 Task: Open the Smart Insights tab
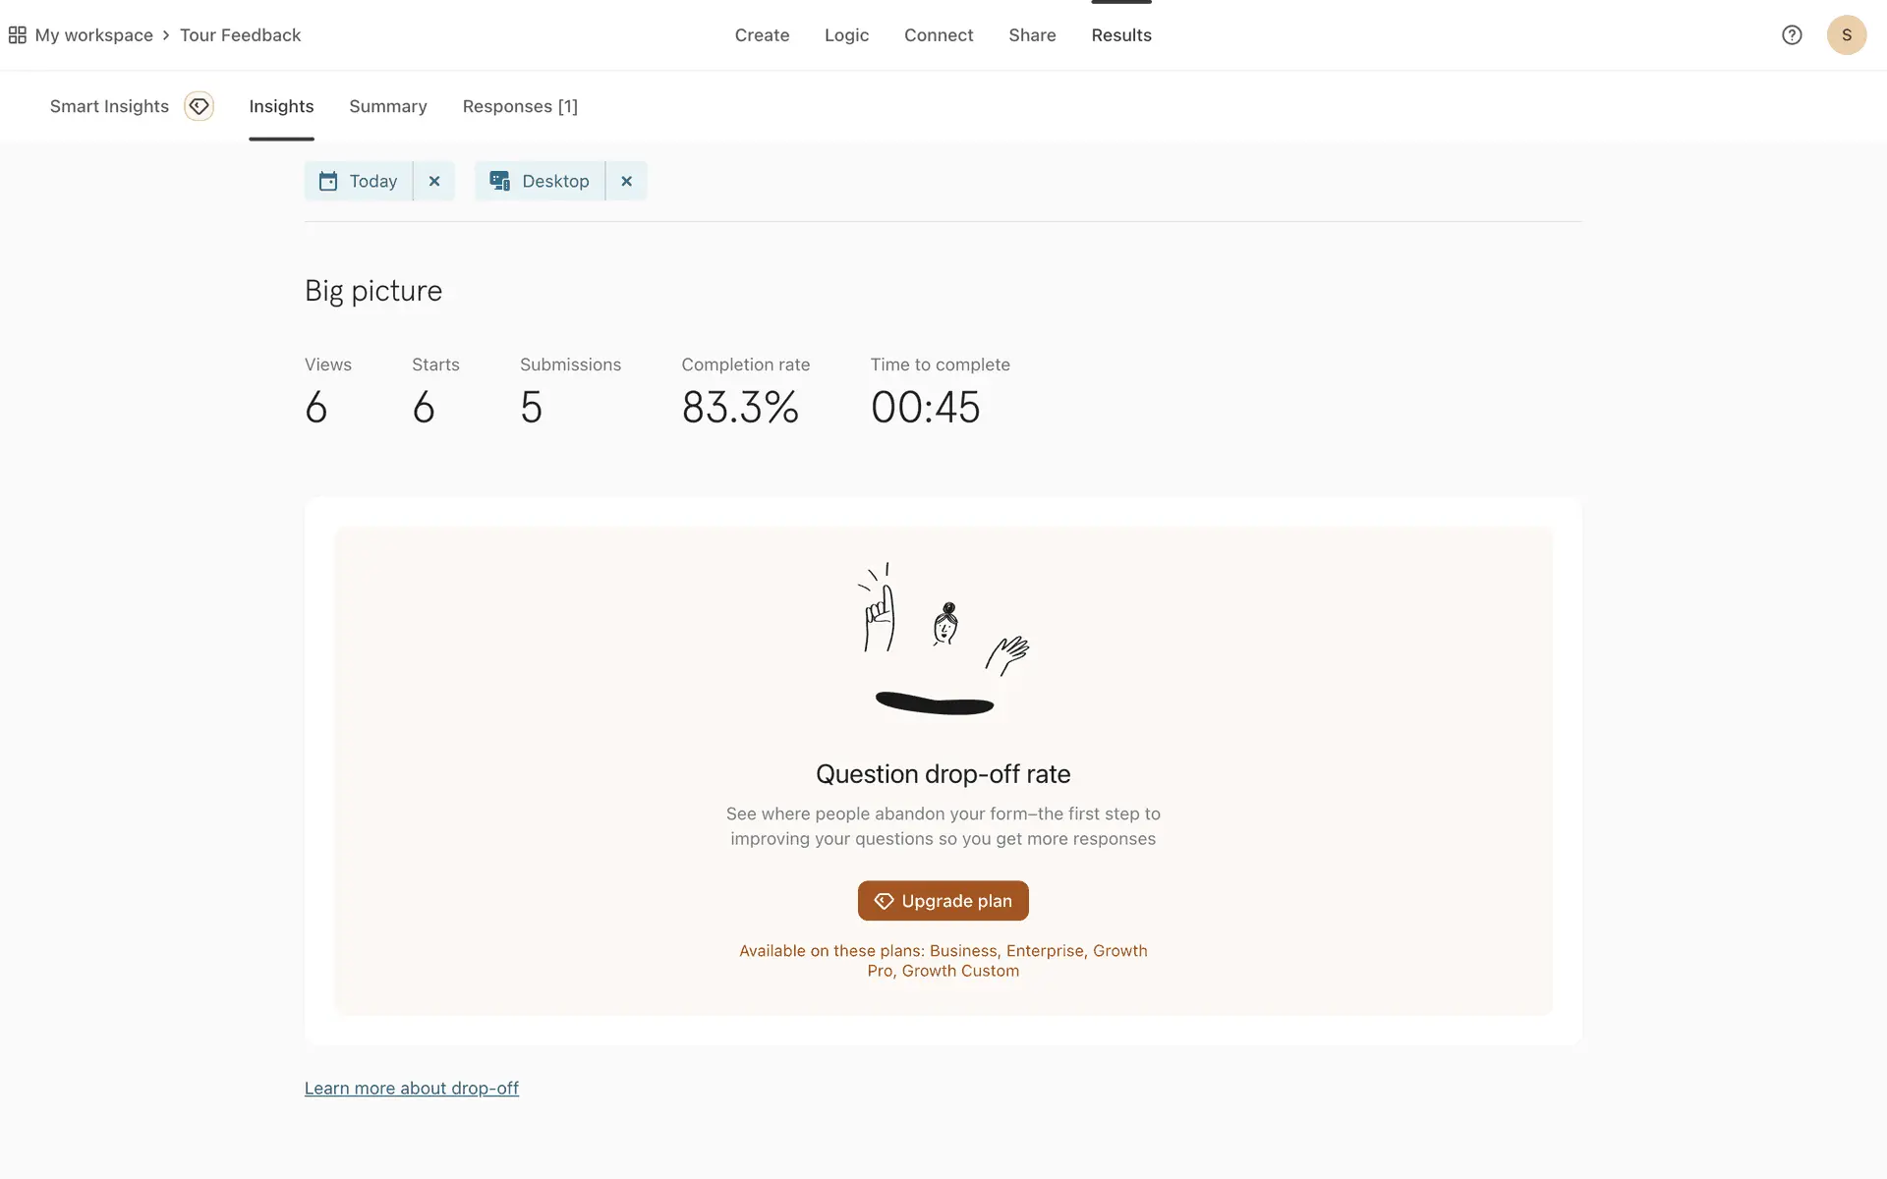(x=109, y=106)
